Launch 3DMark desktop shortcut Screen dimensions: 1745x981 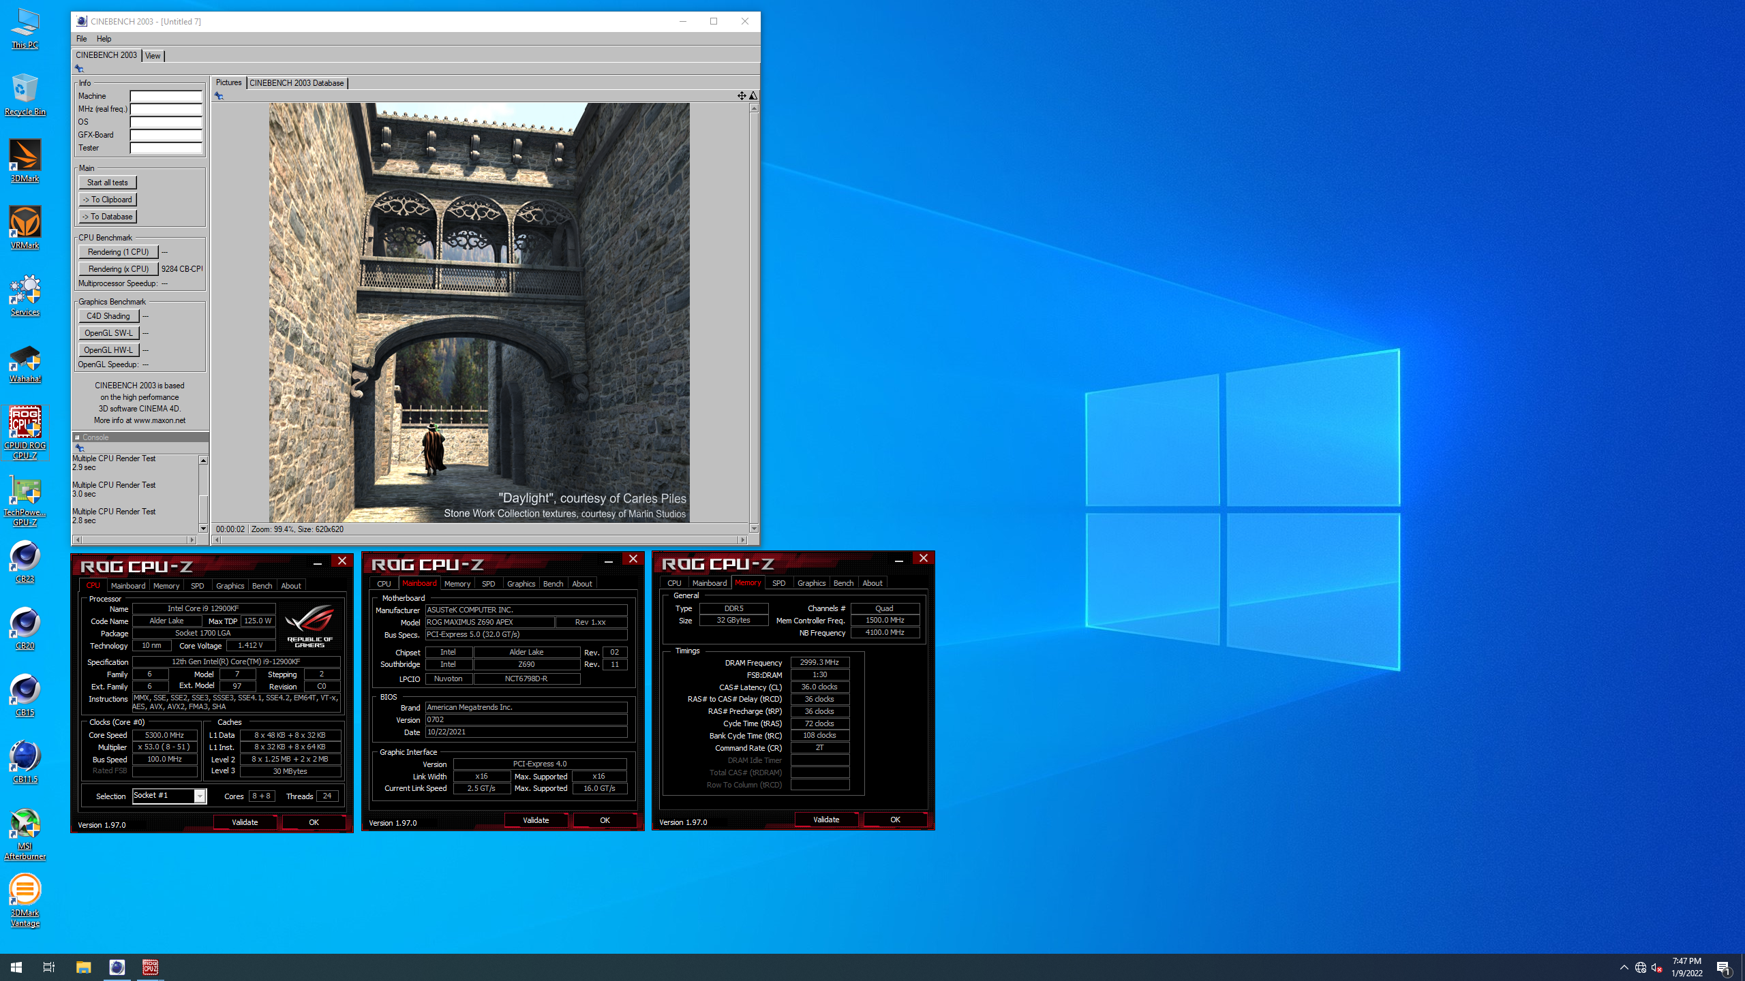pos(25,161)
